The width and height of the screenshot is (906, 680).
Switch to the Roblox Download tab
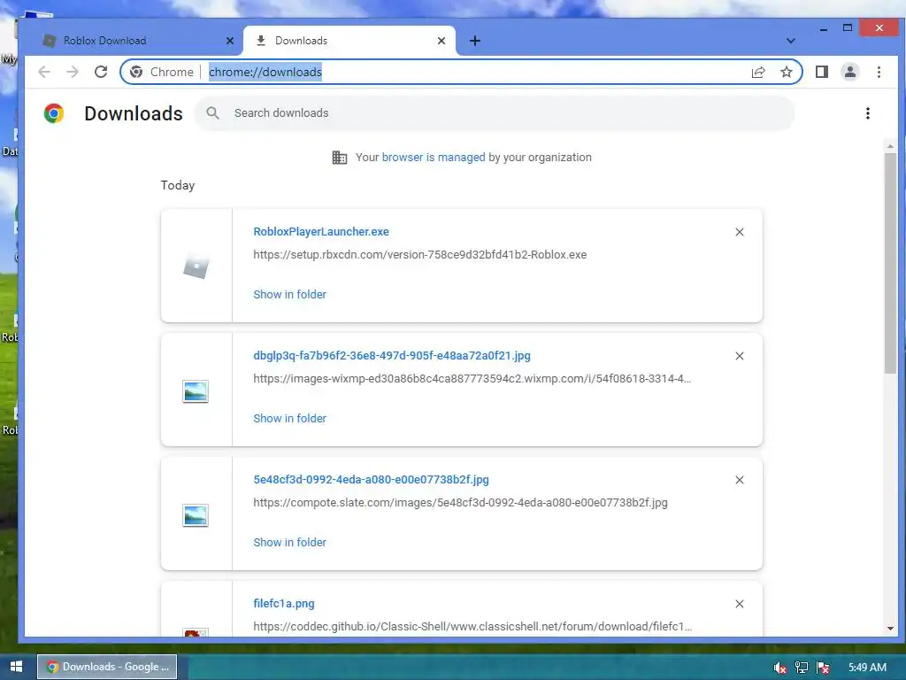tap(131, 41)
